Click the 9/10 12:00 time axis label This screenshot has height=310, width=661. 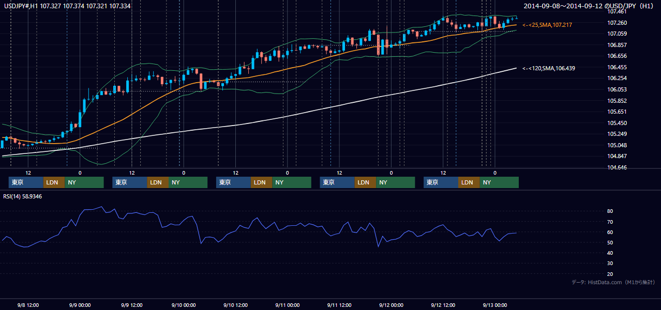click(235, 305)
